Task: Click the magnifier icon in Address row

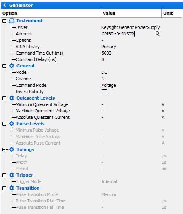Action: pyautogui.click(x=158, y=34)
